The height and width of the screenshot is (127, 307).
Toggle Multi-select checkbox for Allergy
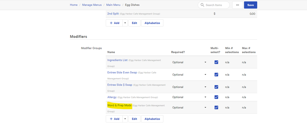point(216,97)
